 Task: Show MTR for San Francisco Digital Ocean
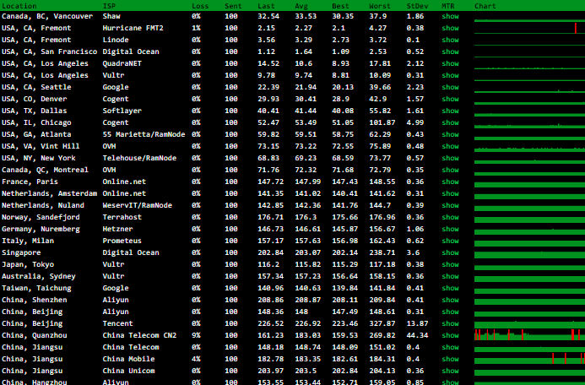click(450, 52)
